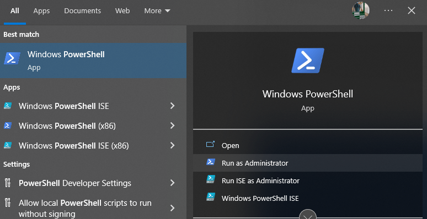The height and width of the screenshot is (219, 427).
Task: Close the search panel
Action: [x=411, y=10]
